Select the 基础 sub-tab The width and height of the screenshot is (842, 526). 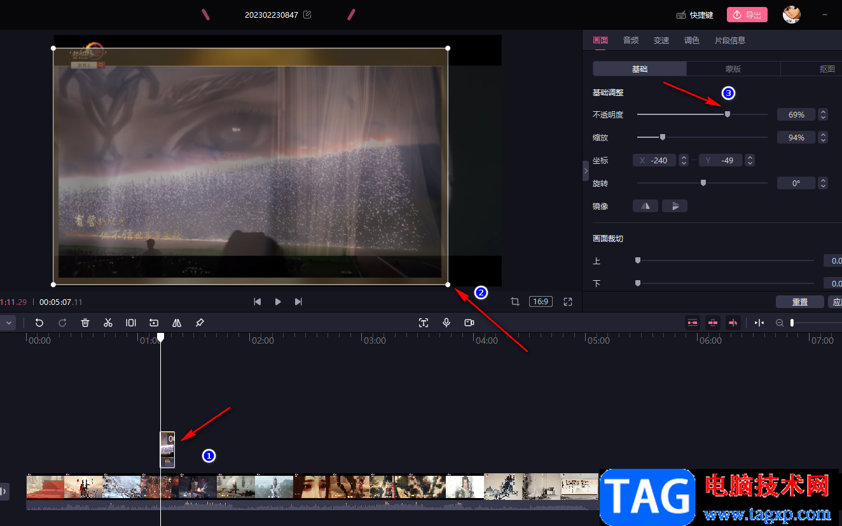tap(640, 69)
